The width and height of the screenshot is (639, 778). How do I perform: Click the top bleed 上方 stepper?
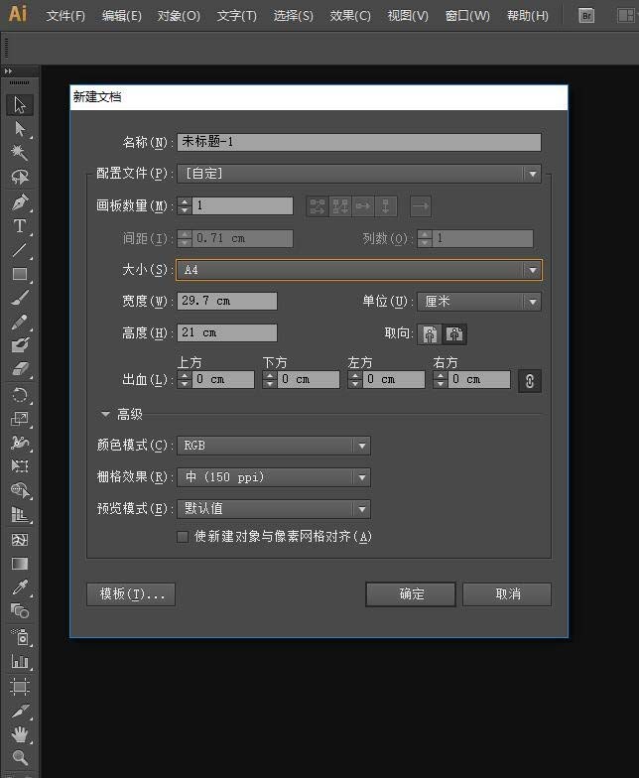(185, 379)
